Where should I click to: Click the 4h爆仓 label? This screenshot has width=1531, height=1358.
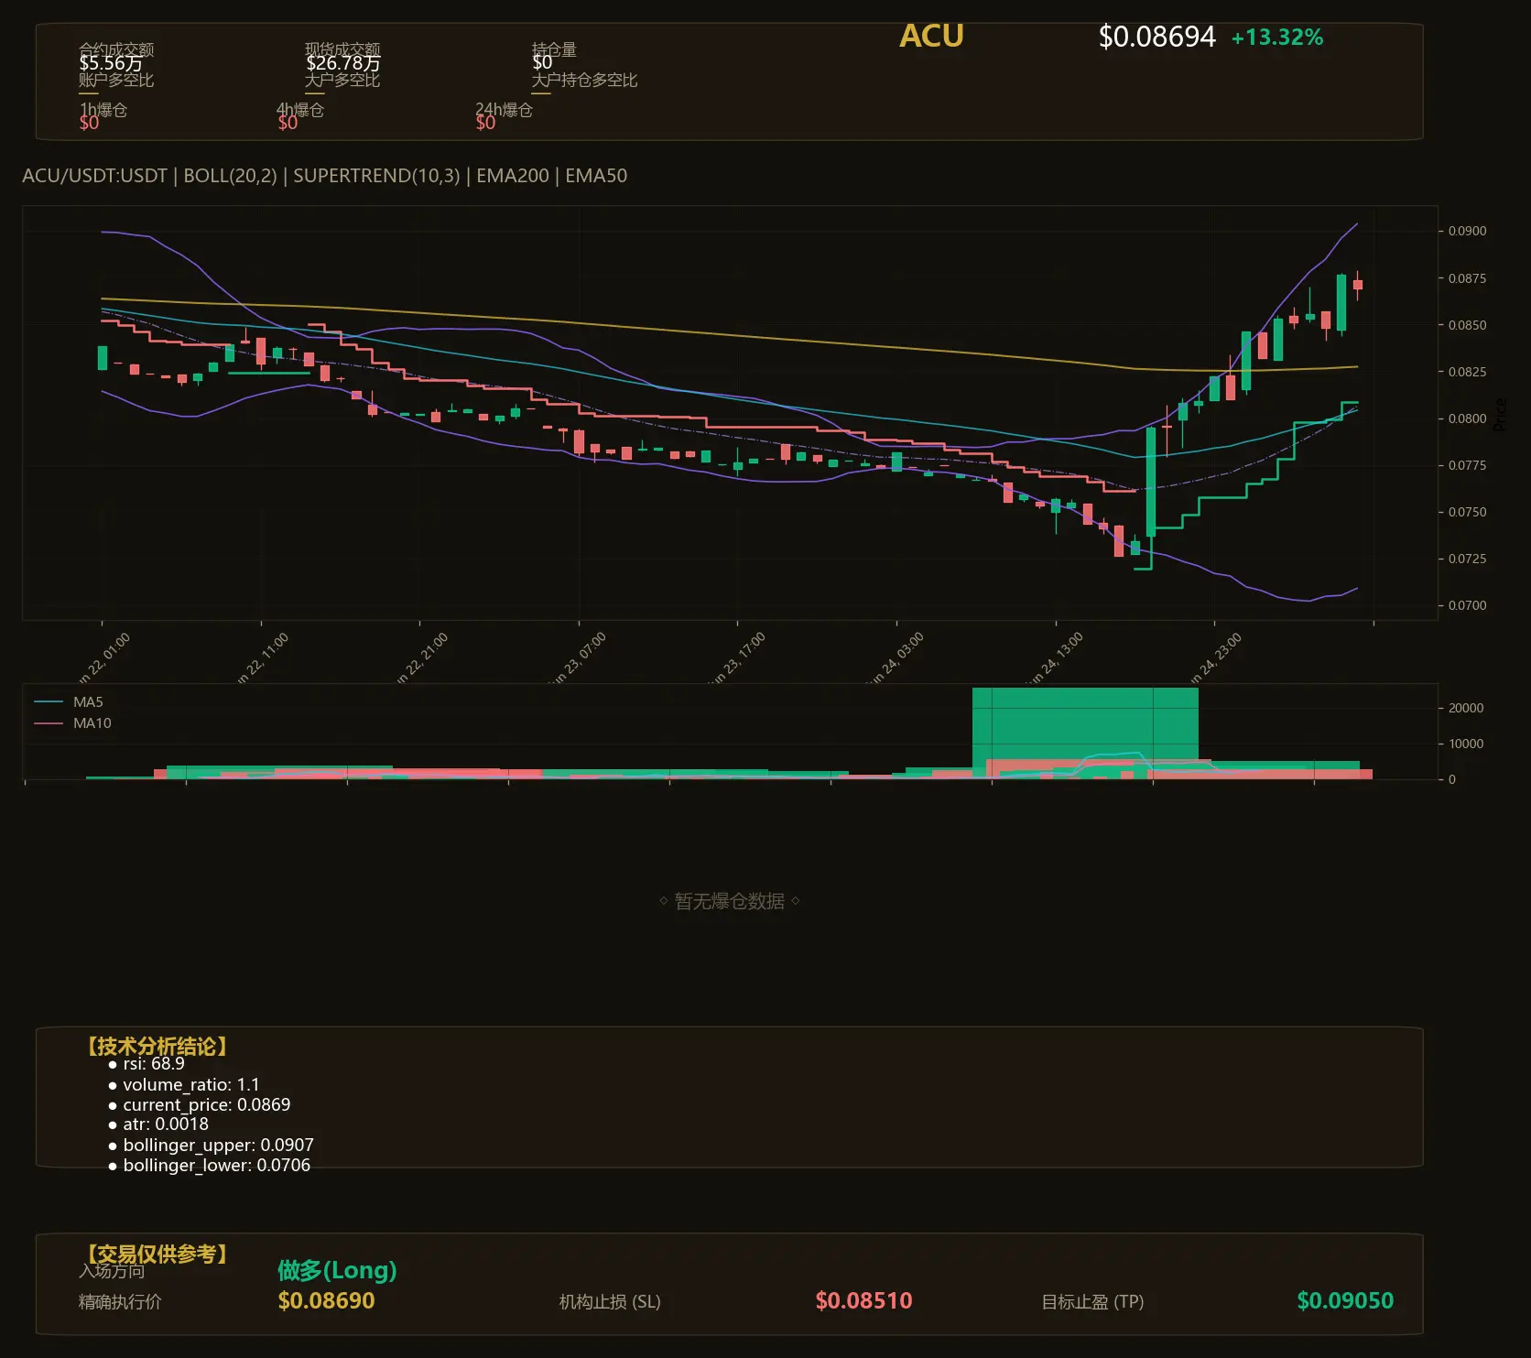300,110
